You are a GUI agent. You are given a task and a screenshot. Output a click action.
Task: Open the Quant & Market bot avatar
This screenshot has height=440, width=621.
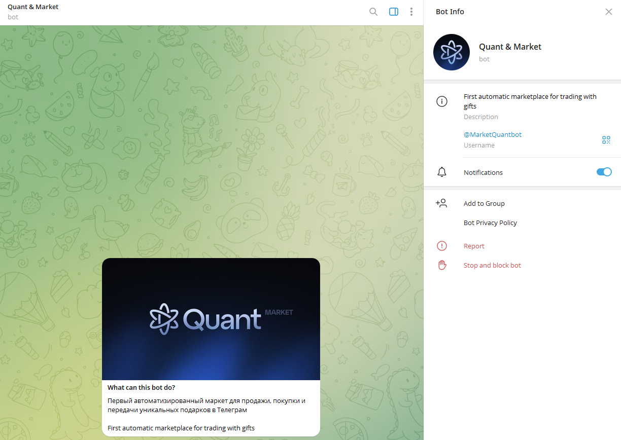coord(452,52)
